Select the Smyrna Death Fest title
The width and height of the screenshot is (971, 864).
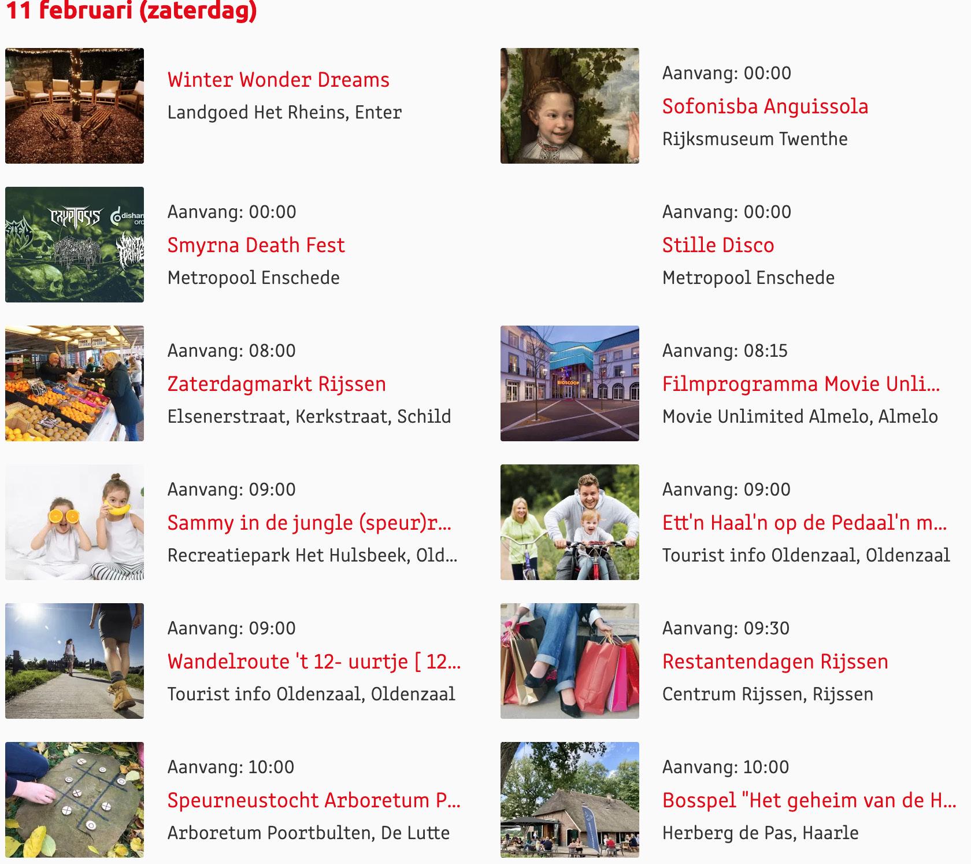coord(255,245)
